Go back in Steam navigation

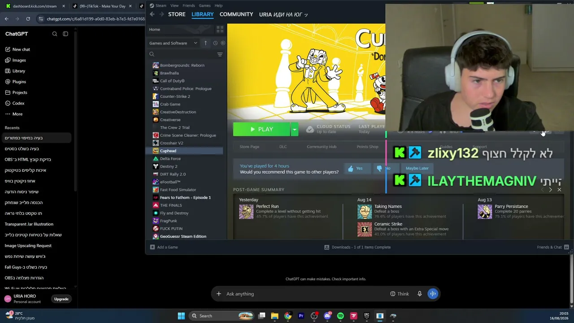click(152, 14)
